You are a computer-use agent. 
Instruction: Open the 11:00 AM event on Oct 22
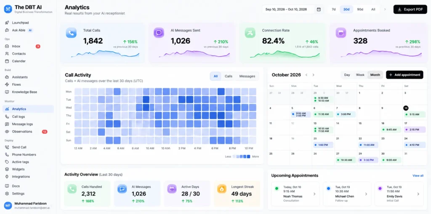click(368, 145)
